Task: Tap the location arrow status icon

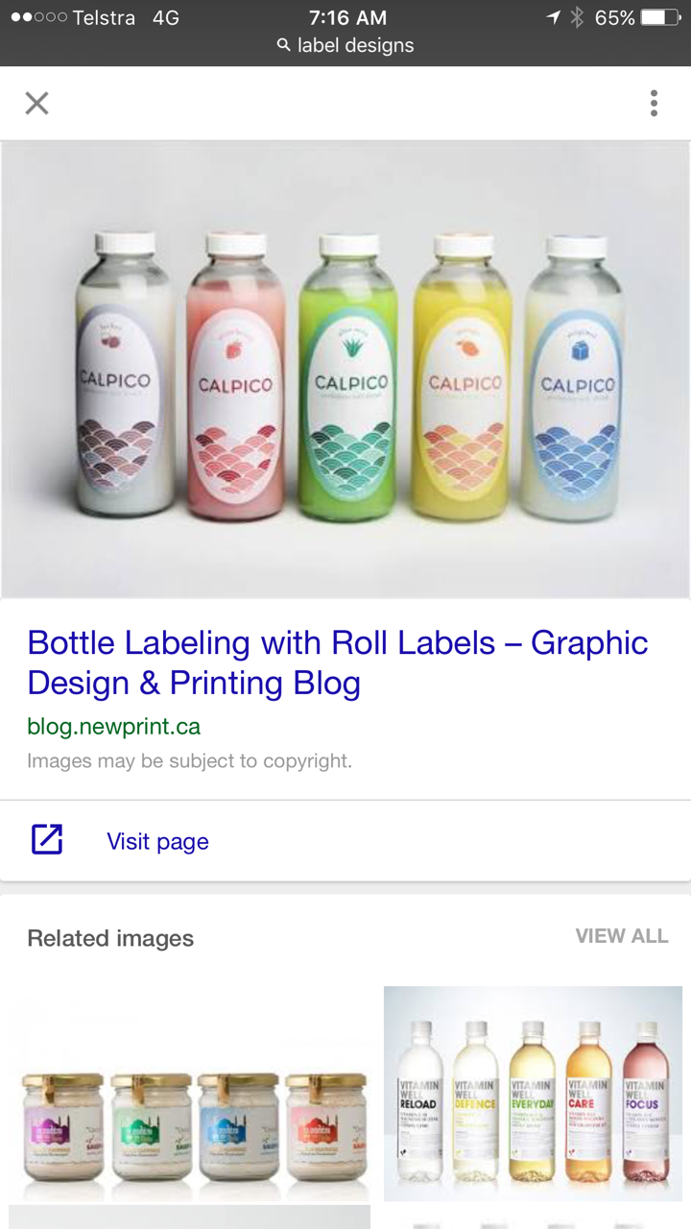Action: pyautogui.click(x=553, y=17)
